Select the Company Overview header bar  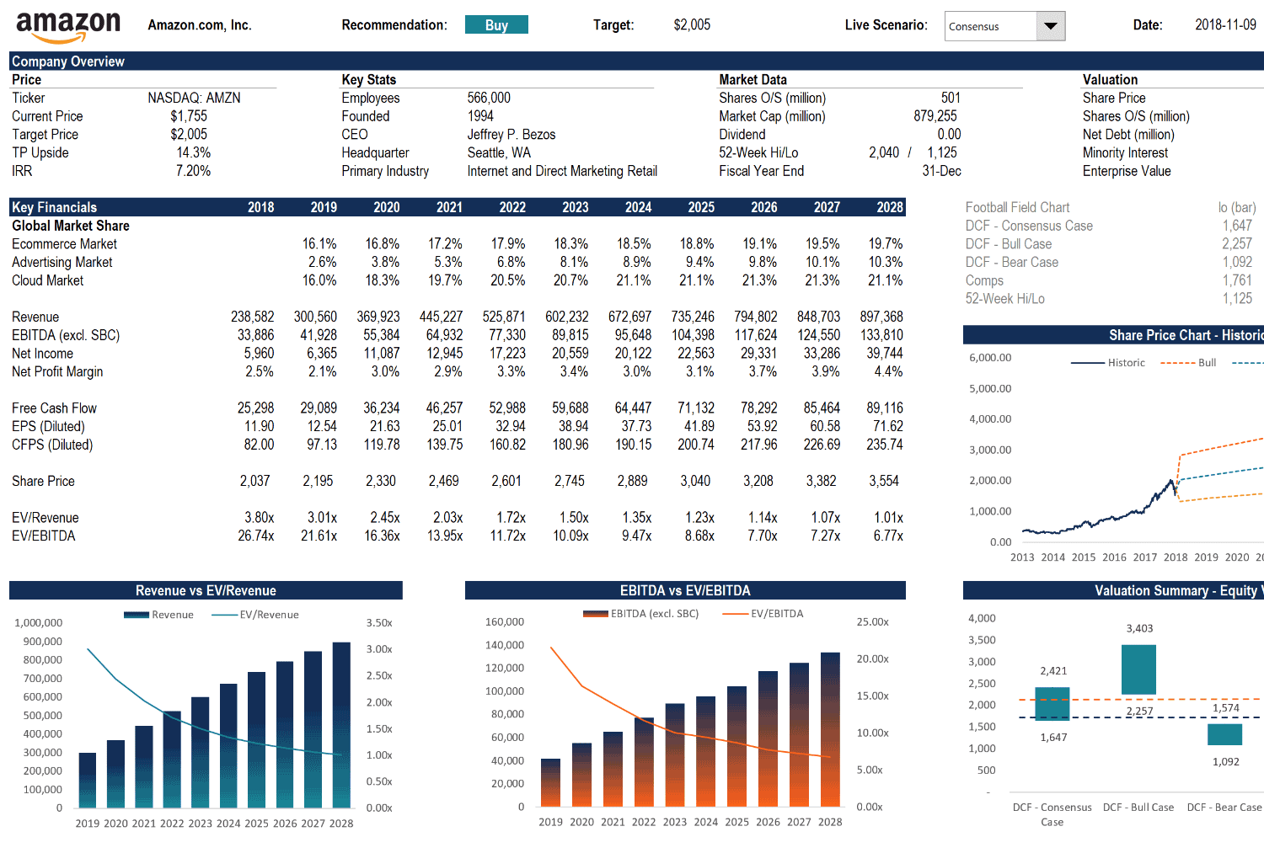coord(636,61)
